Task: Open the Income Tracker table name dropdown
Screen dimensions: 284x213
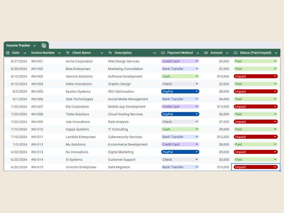Action: [x=34, y=45]
